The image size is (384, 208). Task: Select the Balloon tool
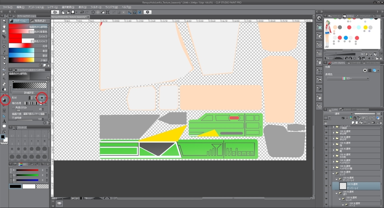click(x=4, y=126)
